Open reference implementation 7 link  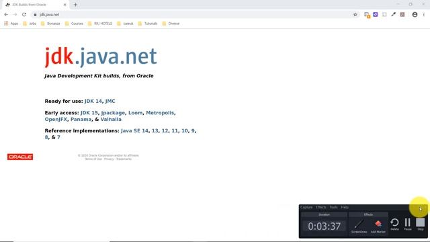pyautogui.click(x=58, y=137)
